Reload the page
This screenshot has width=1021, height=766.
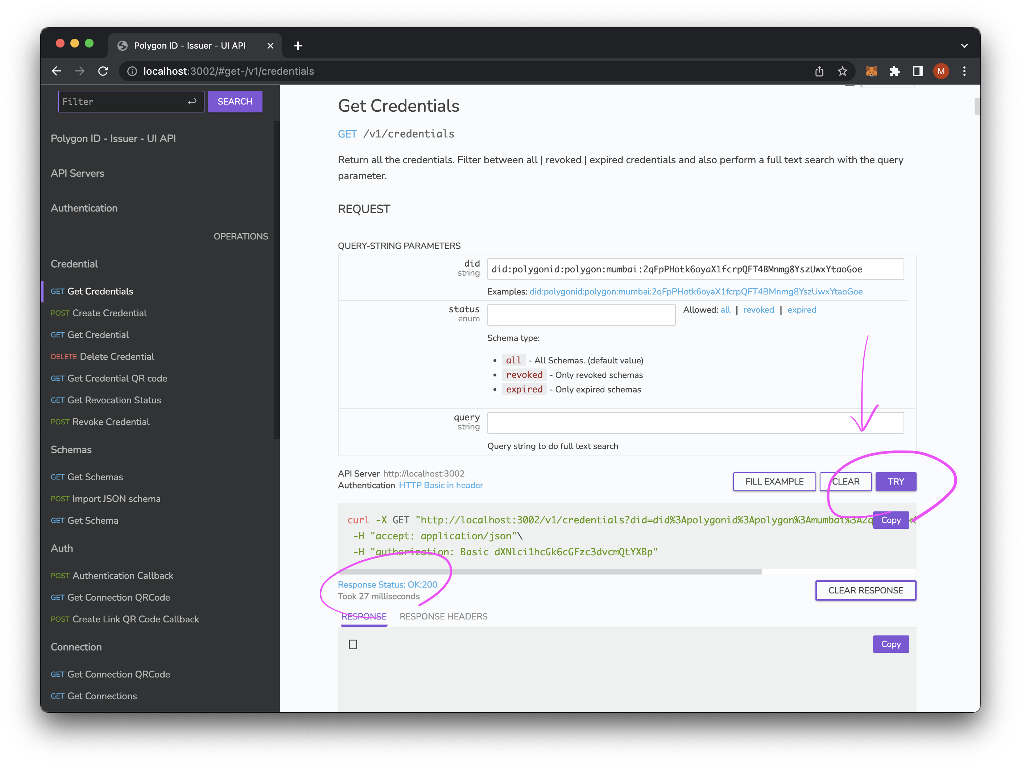(103, 71)
